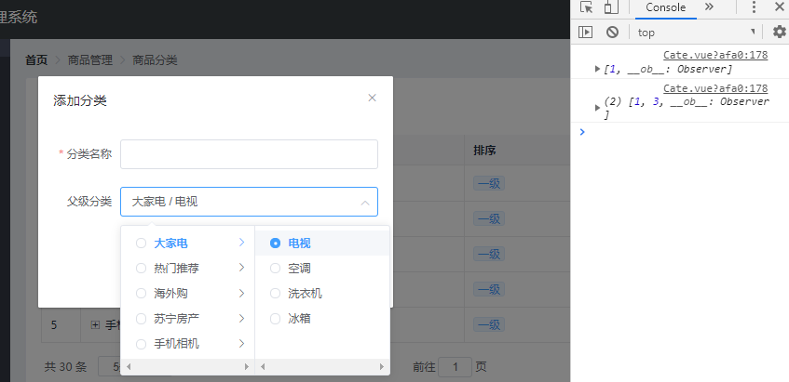Switch to the Console tab
789x382 pixels.
click(666, 7)
